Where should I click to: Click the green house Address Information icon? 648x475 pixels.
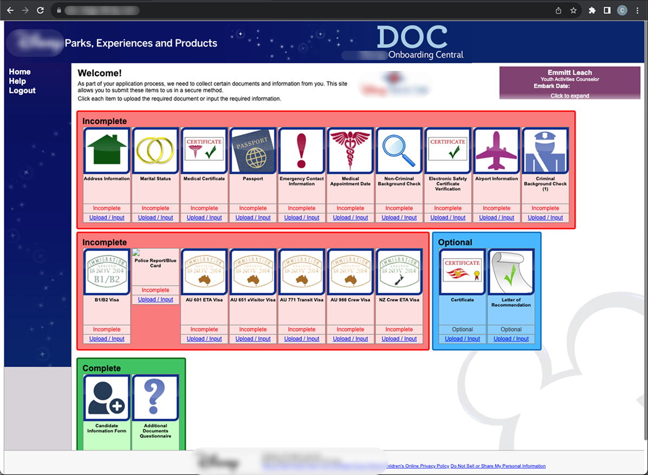click(107, 151)
